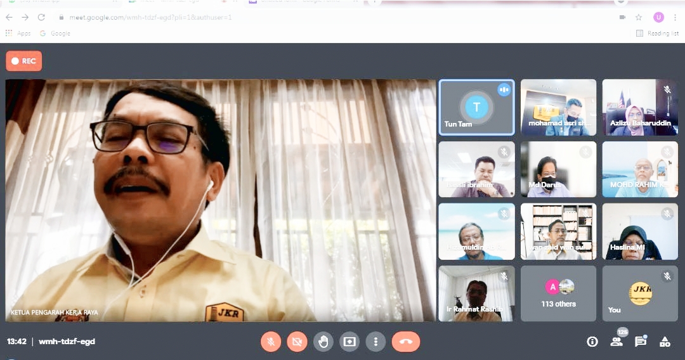Show the participants list icon

point(616,342)
